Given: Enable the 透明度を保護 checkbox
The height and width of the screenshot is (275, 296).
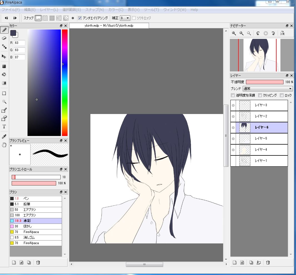Looking at the screenshot, I should coord(233,95).
